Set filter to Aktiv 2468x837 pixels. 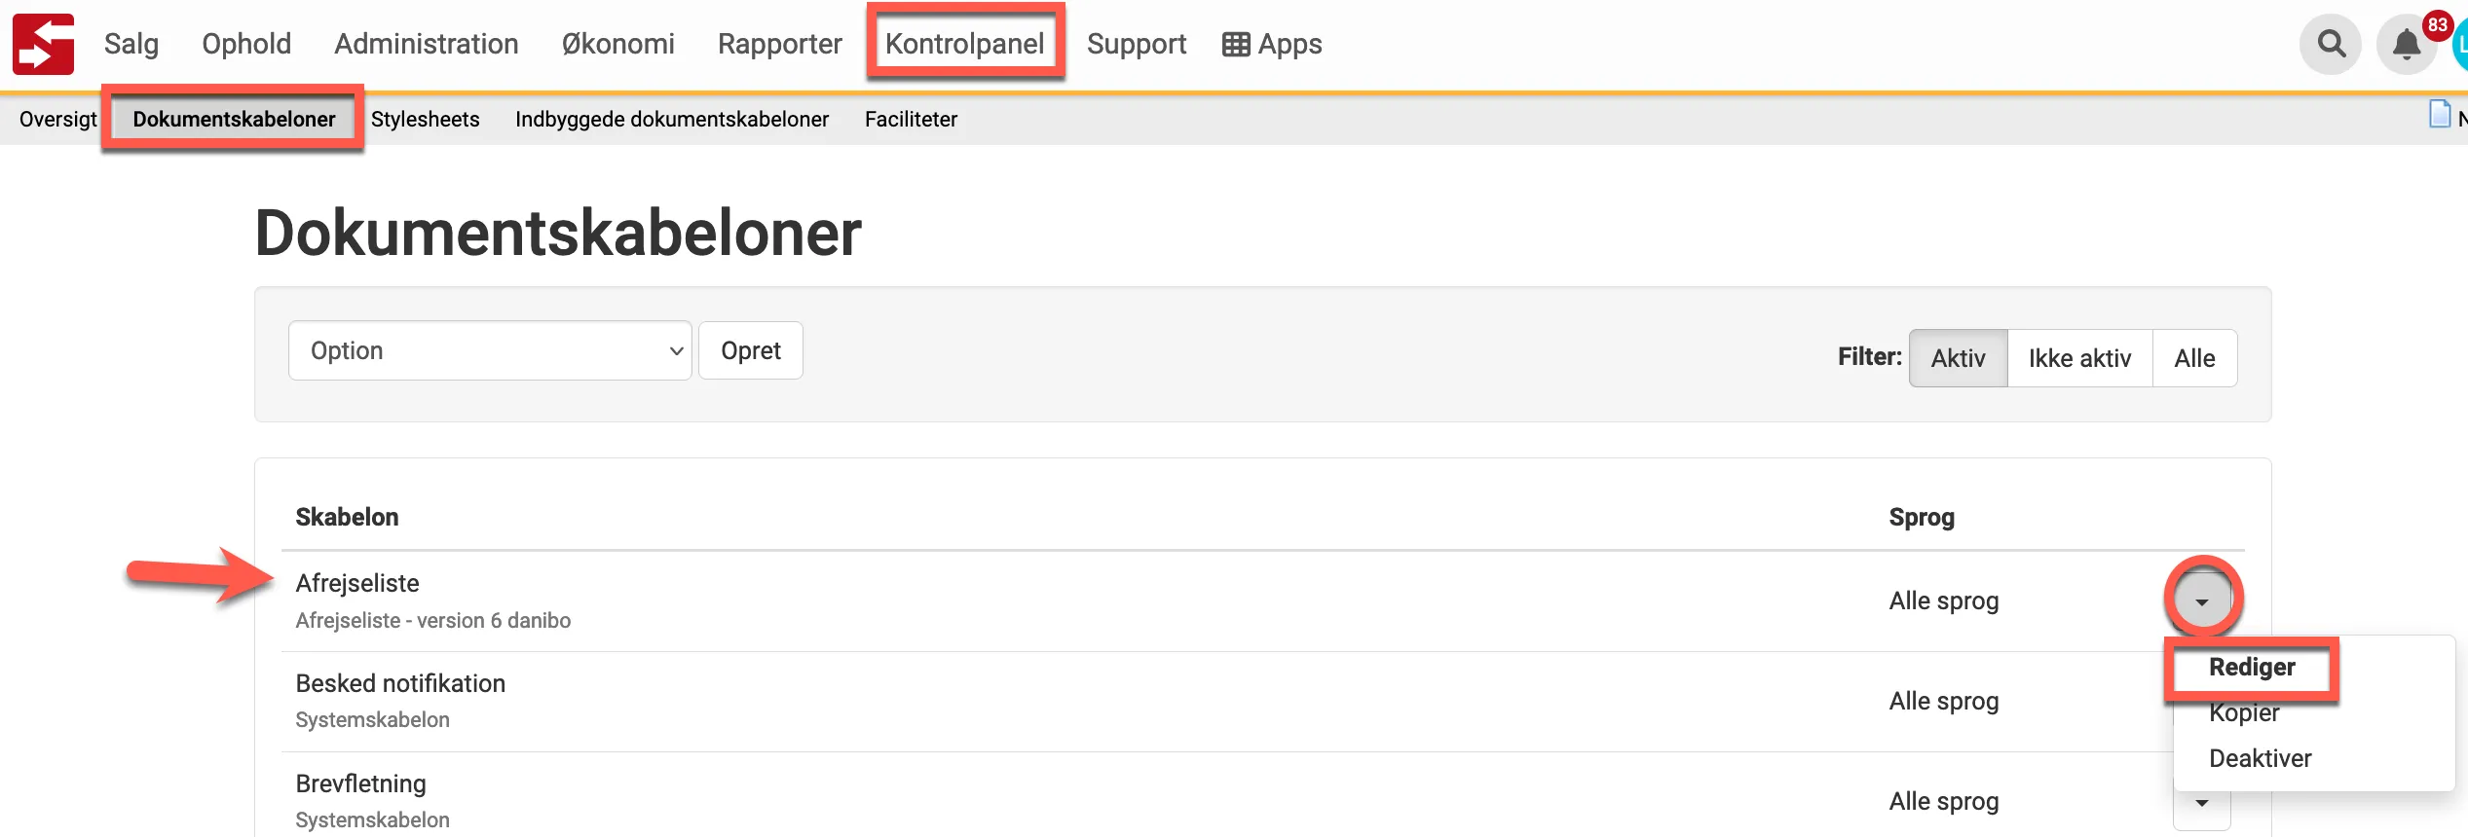coord(1958,358)
